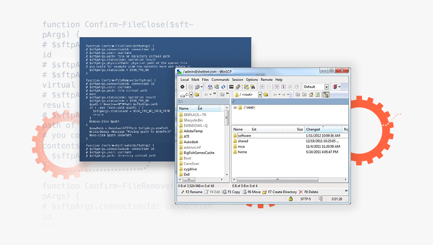Click the Compare Directories icon
433x245 pixels.
[210, 87]
